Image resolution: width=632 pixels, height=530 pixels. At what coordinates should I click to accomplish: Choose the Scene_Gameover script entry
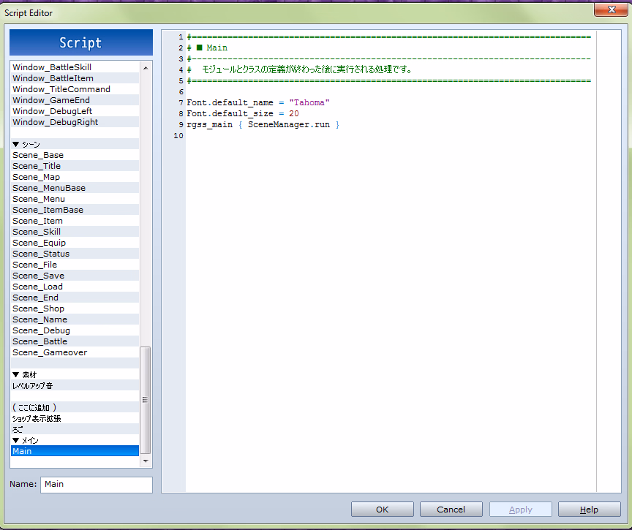coord(50,352)
